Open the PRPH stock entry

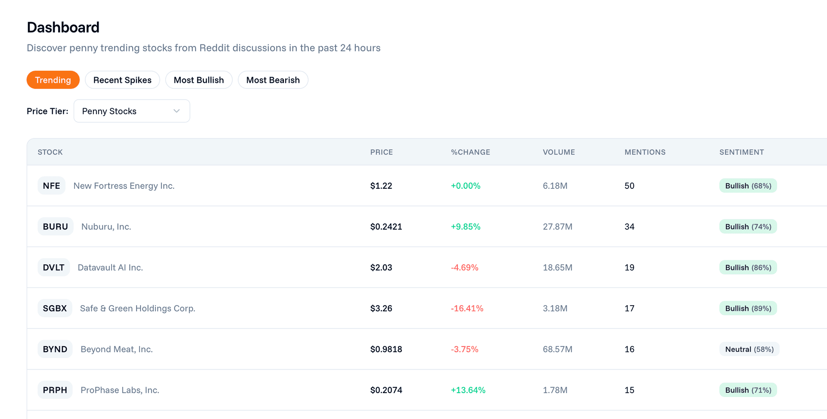coord(55,390)
